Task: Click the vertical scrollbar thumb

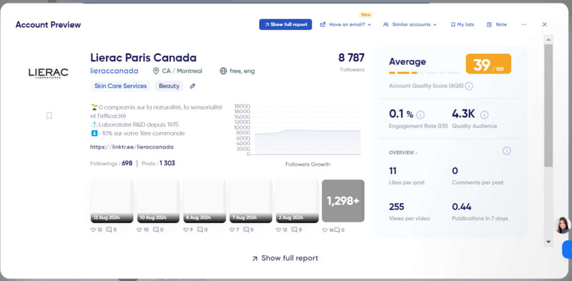Action: pos(549,106)
